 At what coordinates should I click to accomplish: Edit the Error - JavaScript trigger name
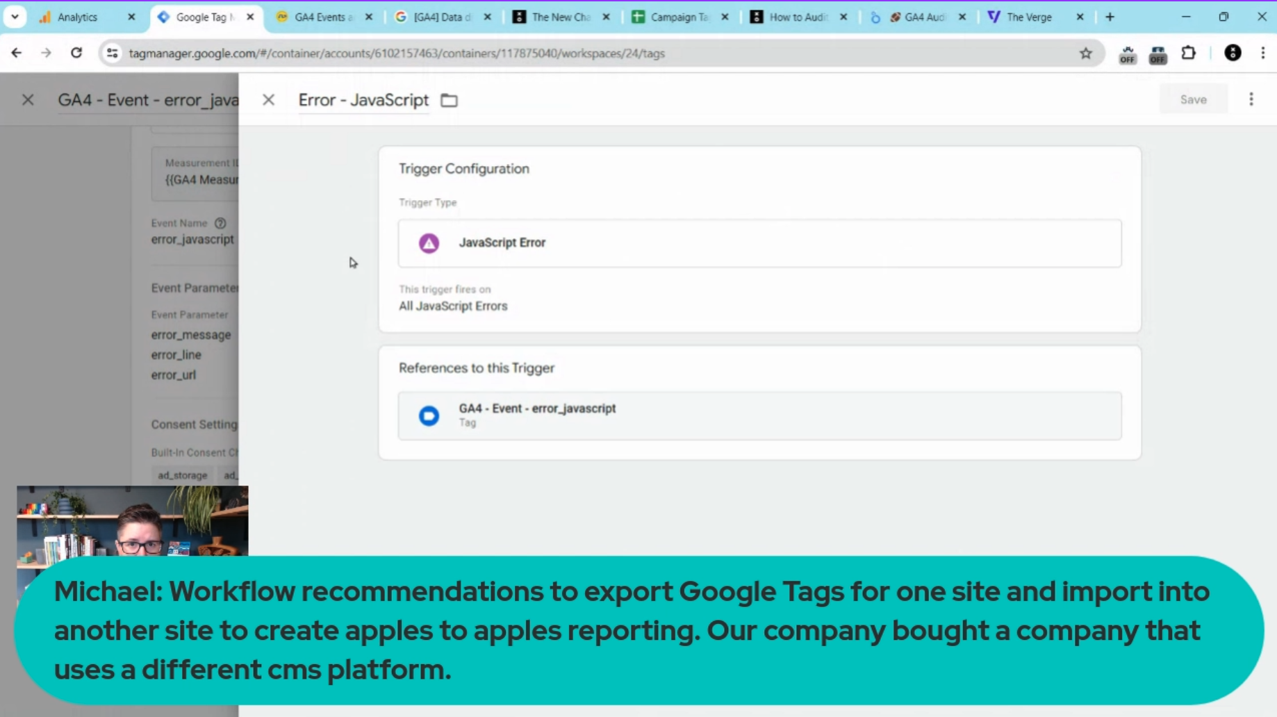pos(363,100)
